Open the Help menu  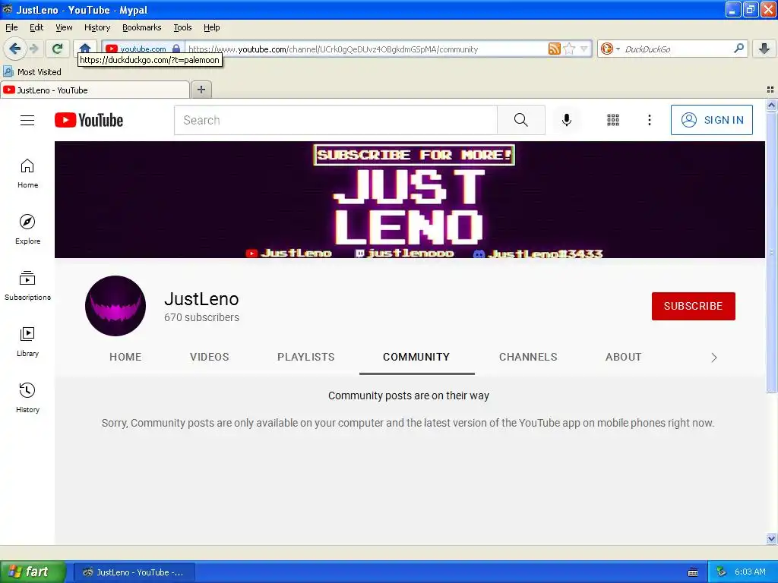tap(212, 27)
